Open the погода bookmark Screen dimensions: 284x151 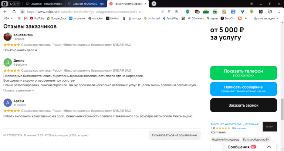point(135,18)
